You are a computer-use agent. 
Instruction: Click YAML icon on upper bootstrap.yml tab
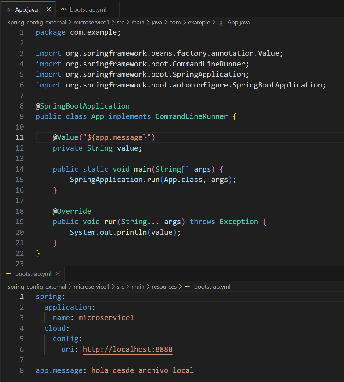(x=63, y=9)
